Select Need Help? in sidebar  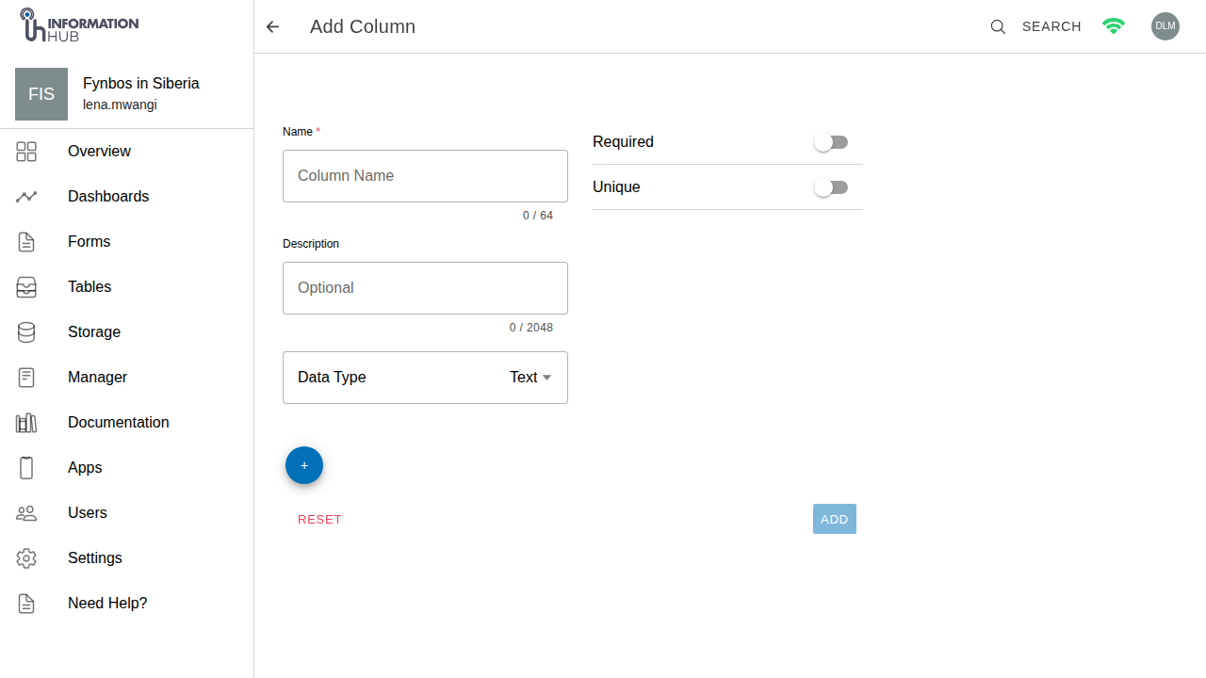127,604
